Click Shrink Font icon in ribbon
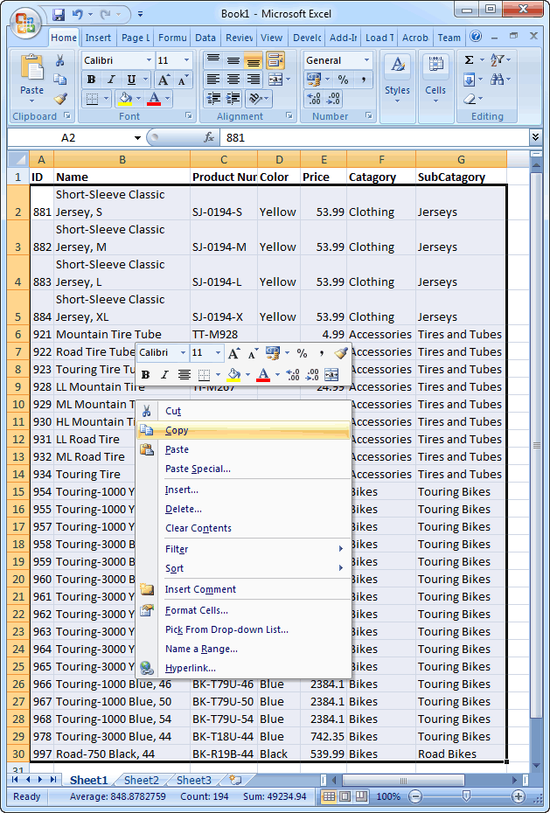The height and width of the screenshot is (813, 550). (x=183, y=80)
